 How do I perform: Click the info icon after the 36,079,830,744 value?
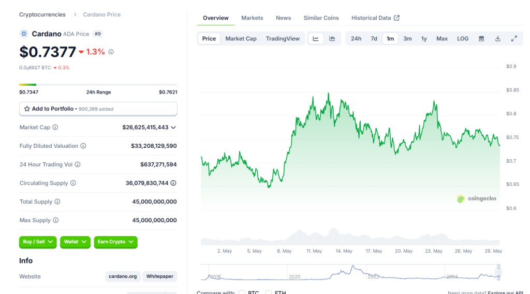(173, 183)
